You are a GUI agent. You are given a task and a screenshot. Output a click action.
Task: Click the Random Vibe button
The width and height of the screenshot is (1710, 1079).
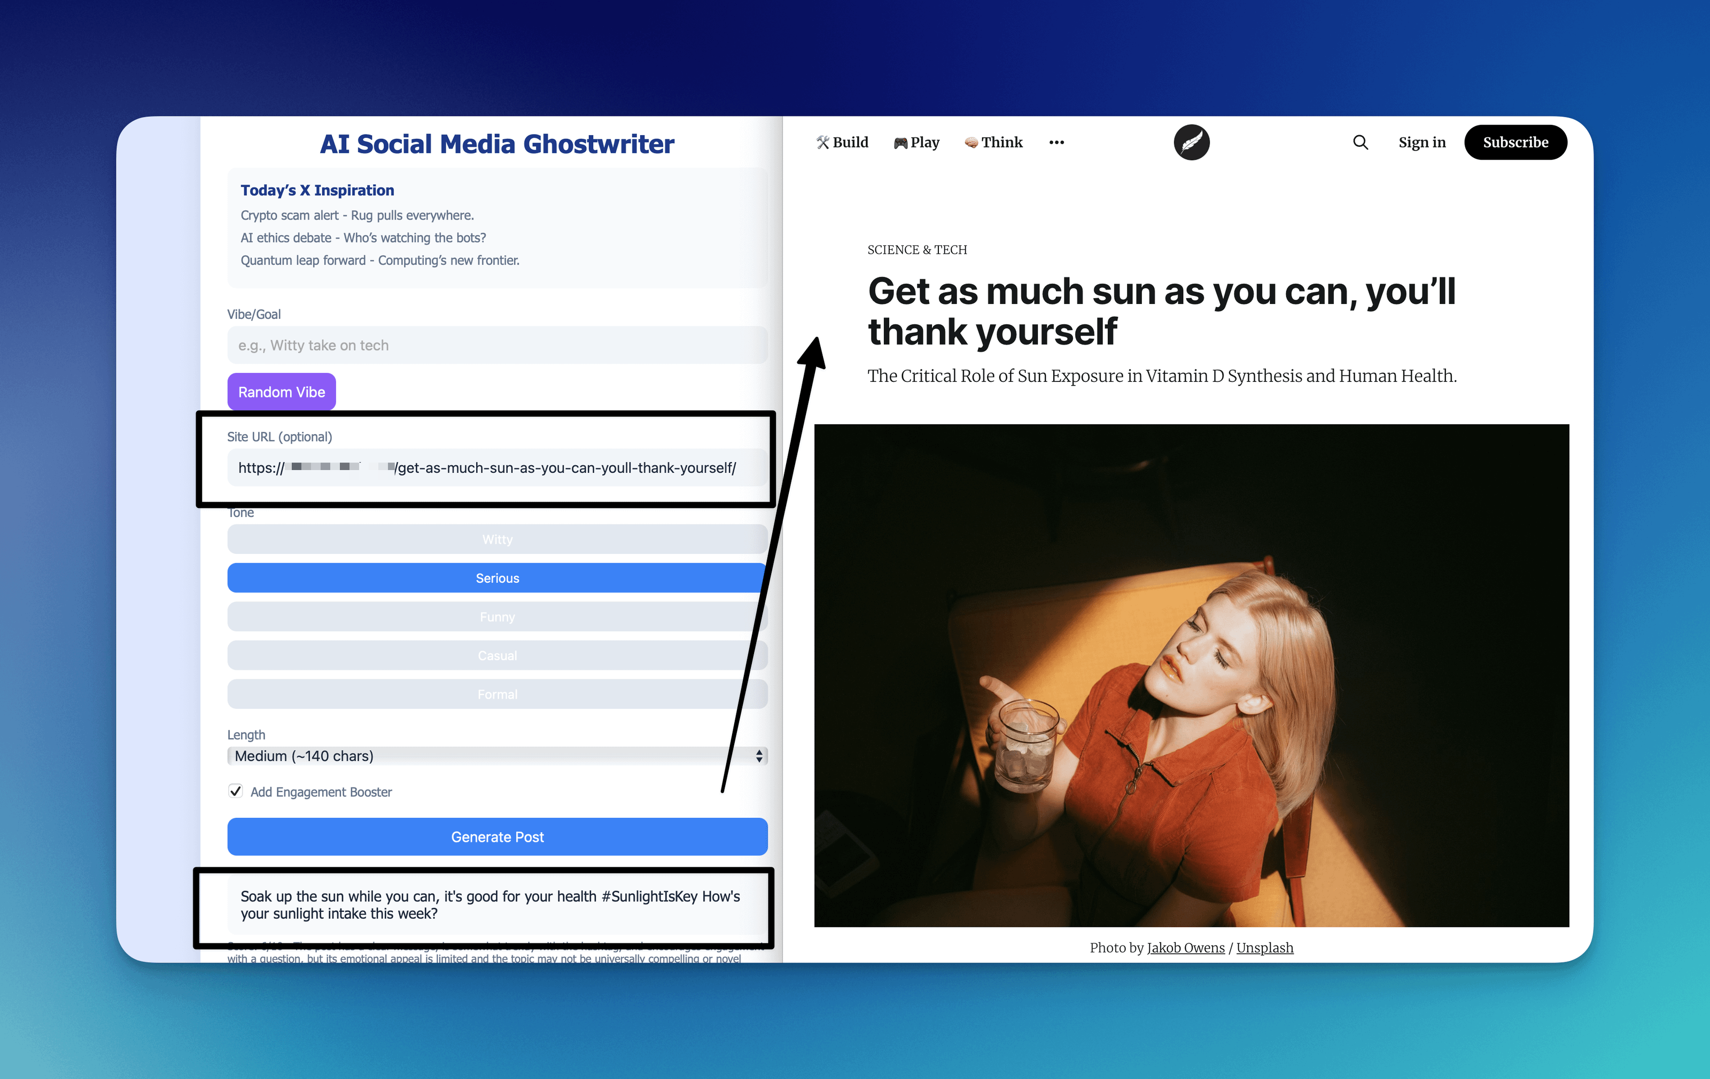pyautogui.click(x=281, y=392)
